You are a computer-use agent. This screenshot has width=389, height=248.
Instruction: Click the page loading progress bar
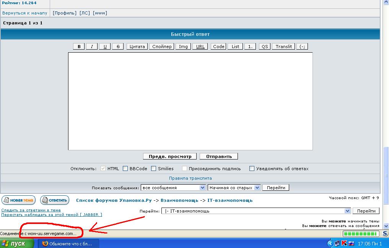[x=361, y=234]
